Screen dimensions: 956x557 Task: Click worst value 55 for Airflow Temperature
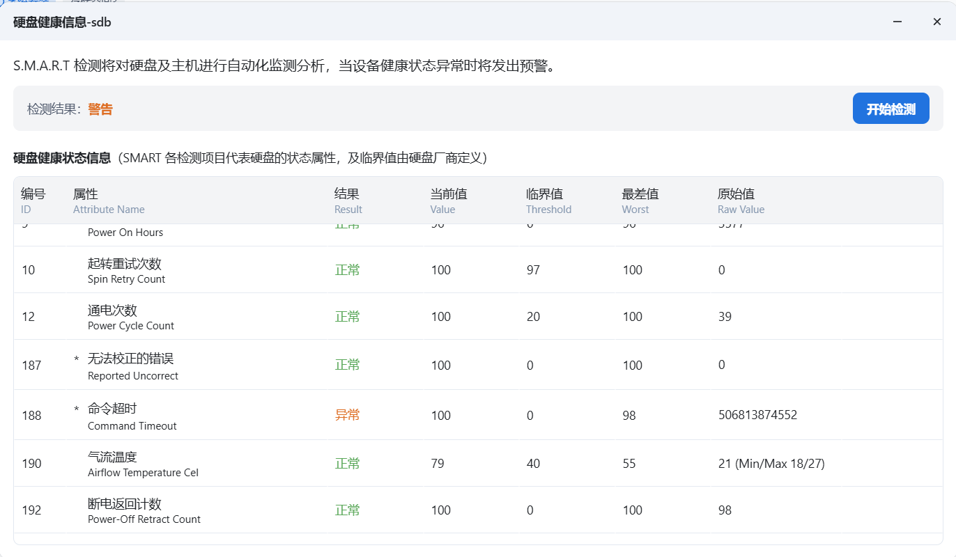coord(629,464)
